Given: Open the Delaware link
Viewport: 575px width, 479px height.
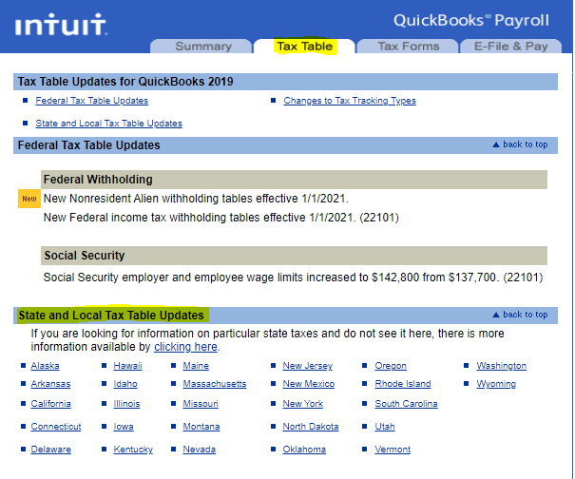Looking at the screenshot, I should [x=51, y=450].
